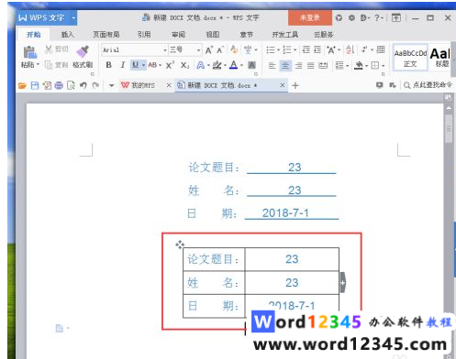Image resolution: width=456 pixels, height=359 pixels.
Task: Toggle bold formatting
Action: click(108, 65)
